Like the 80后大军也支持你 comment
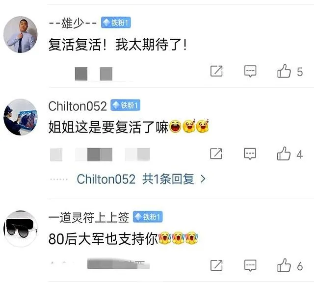This screenshot has height=284, width=314. pyautogui.click(x=284, y=265)
